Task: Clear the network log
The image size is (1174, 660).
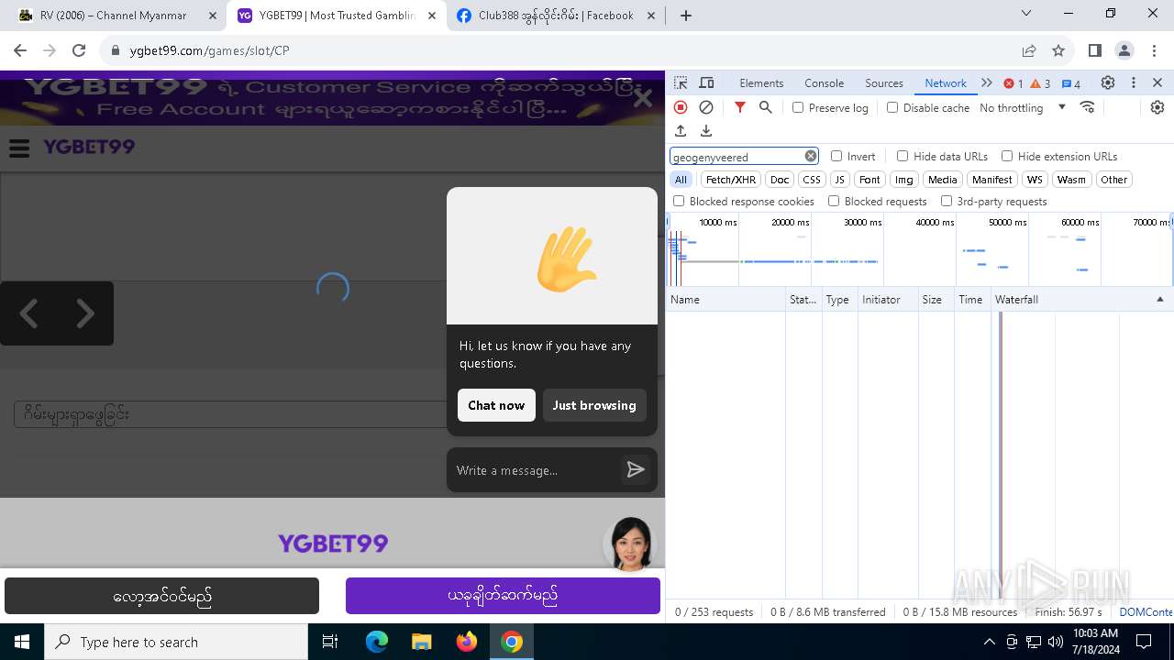Action: point(706,107)
